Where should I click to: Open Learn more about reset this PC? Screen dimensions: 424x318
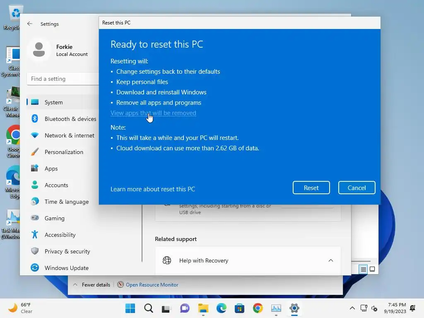click(x=152, y=189)
